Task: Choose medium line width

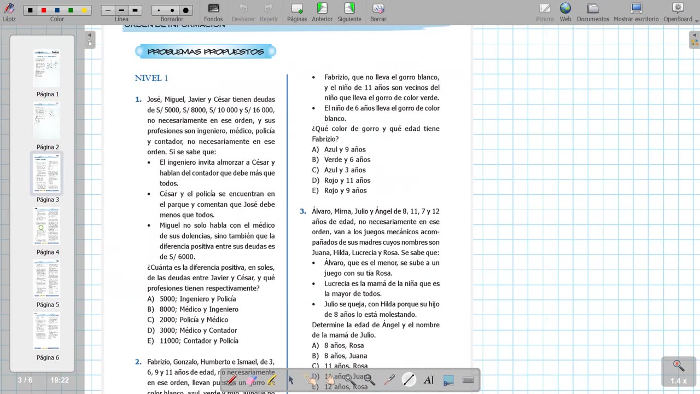Action: pyautogui.click(x=121, y=10)
